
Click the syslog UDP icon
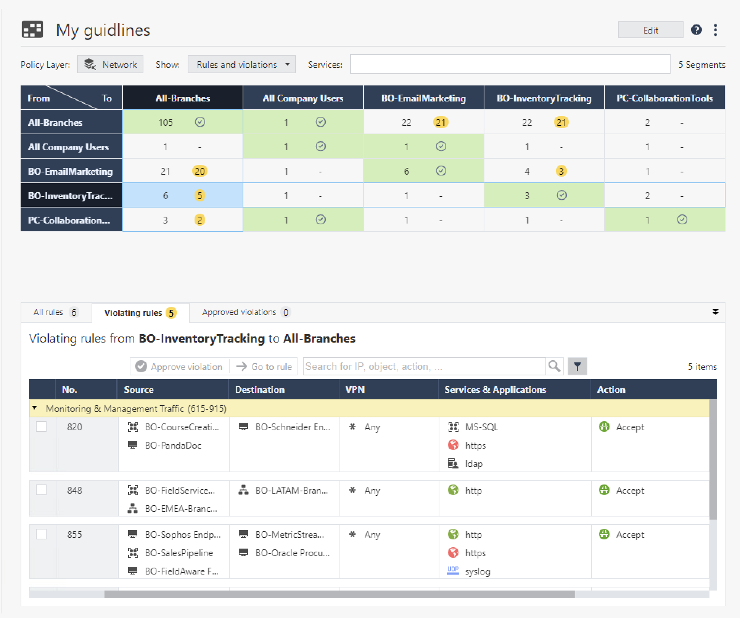coord(453,571)
